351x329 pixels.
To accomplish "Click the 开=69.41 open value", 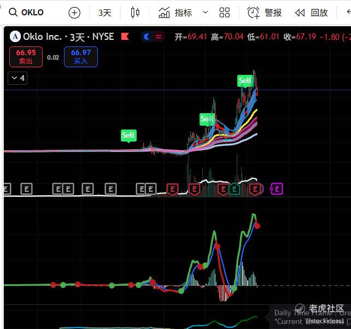I will point(191,37).
